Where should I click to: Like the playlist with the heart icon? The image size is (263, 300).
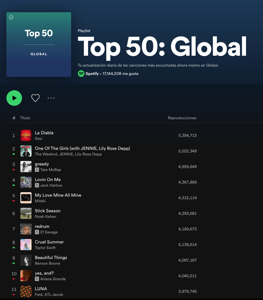(x=35, y=98)
